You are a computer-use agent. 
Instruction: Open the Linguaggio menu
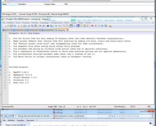coord(44,23)
